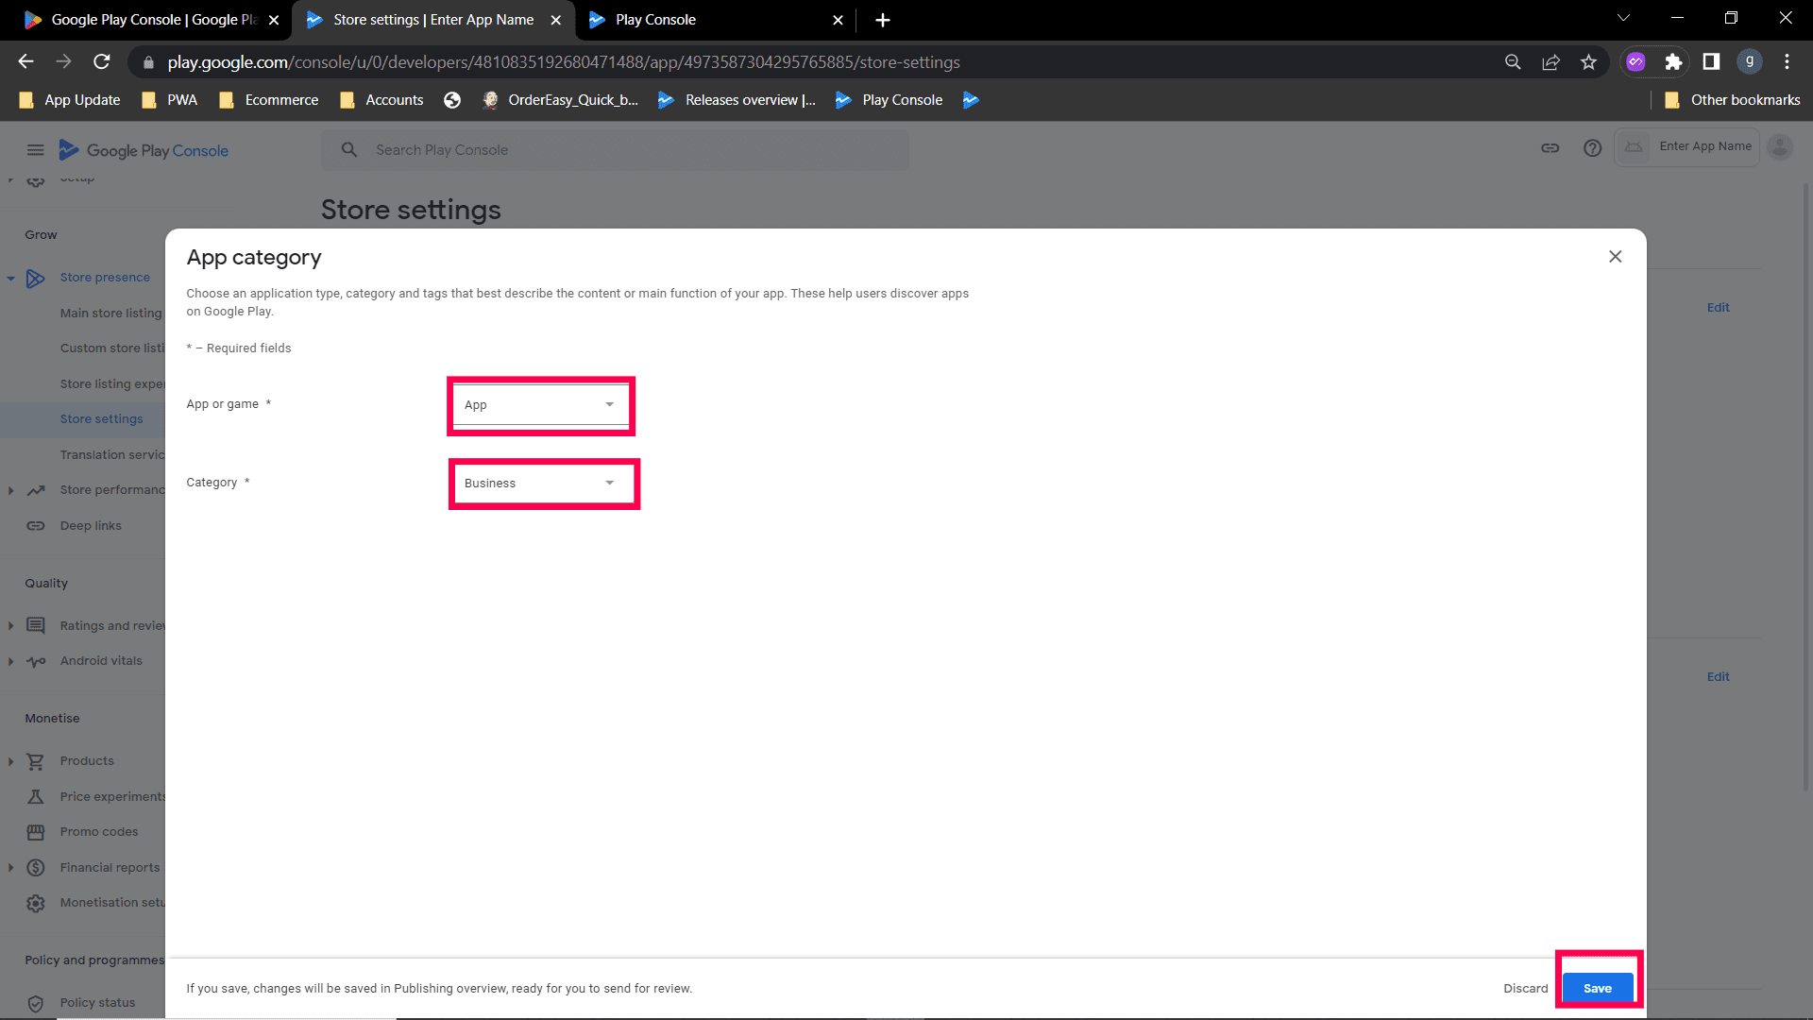Close the App category dialog
Viewport: 1813px width, 1020px height.
(1615, 257)
